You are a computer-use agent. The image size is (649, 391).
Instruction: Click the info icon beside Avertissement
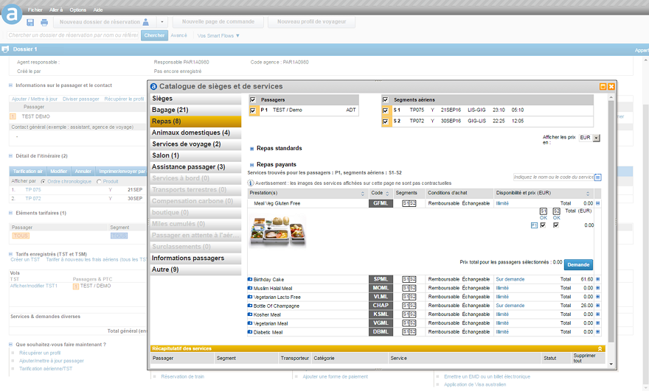coord(251,183)
